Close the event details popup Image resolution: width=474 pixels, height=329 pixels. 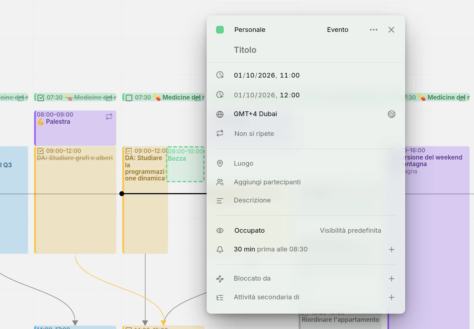(x=391, y=30)
